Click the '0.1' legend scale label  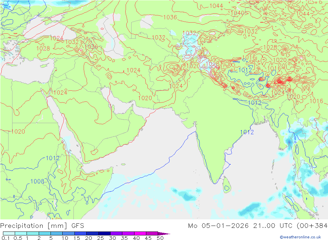tap(6, 238)
